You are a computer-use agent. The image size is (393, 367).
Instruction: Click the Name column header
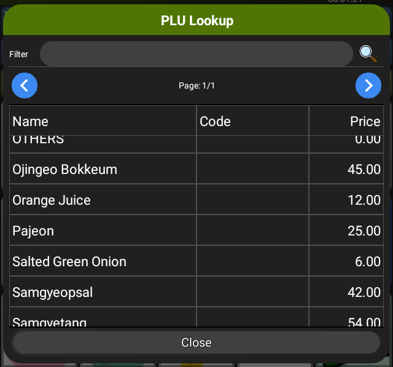(31, 121)
